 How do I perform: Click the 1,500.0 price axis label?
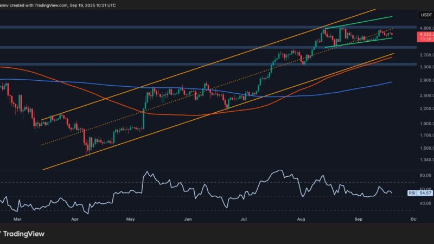click(x=426, y=148)
